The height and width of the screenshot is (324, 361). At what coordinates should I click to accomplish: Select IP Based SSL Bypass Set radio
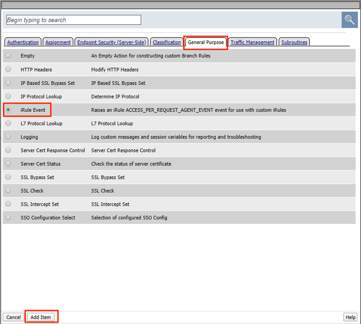pos(8,83)
